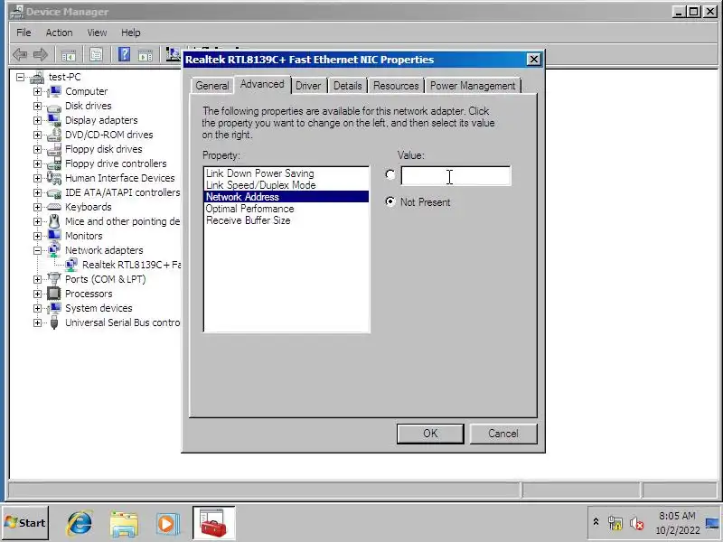This screenshot has width=723, height=542.
Task: Select the Monitors icon in the tree
Action: tap(54, 236)
